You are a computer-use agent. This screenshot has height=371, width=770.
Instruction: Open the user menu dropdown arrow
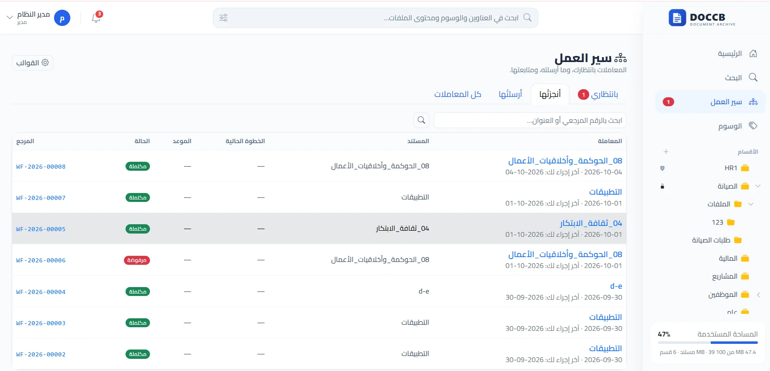(x=10, y=18)
